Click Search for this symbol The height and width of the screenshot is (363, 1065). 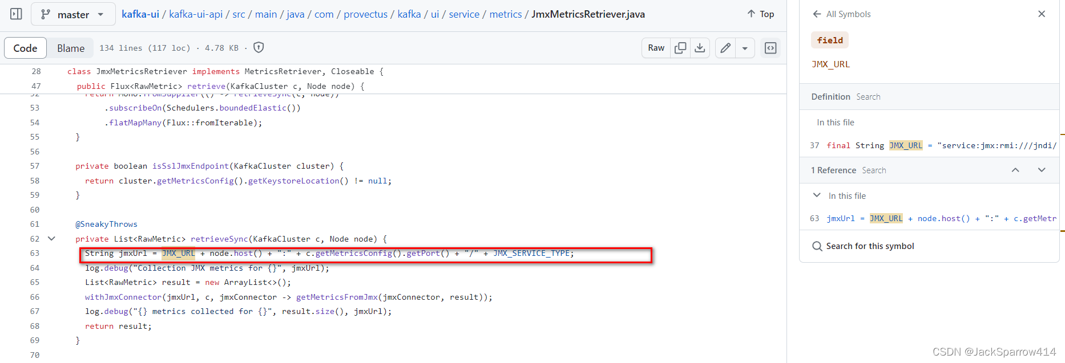pos(863,246)
